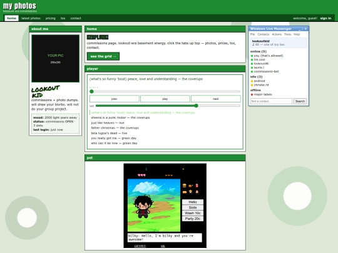Open the latest photos tab
This screenshot has width=338, height=253.
point(31,18)
